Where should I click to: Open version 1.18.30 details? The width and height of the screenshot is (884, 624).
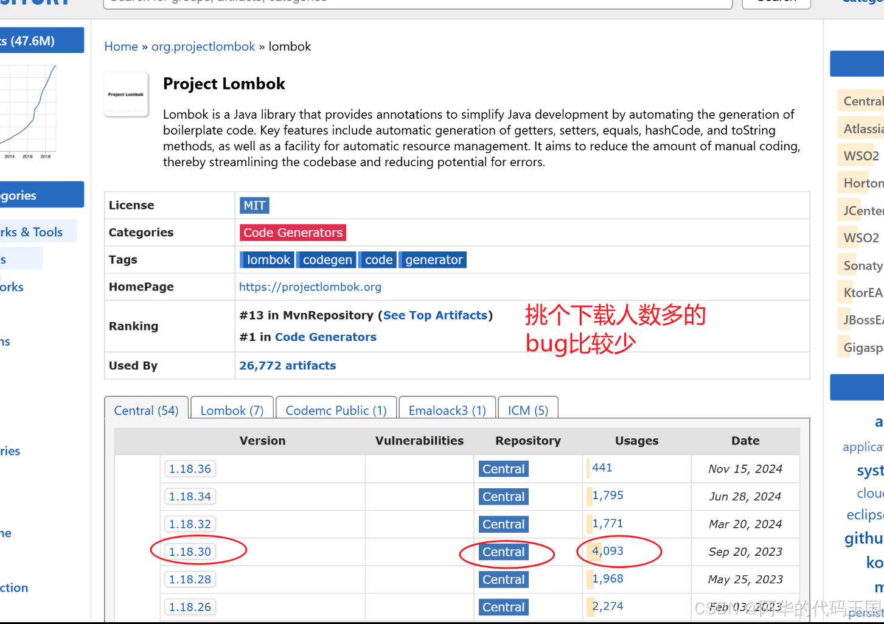190,552
